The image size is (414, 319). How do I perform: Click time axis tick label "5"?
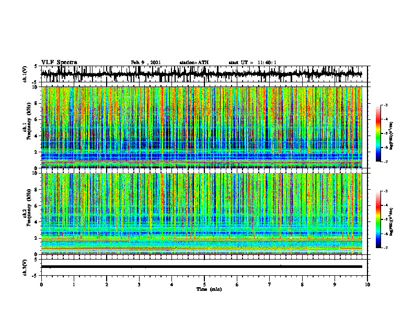[204, 285]
